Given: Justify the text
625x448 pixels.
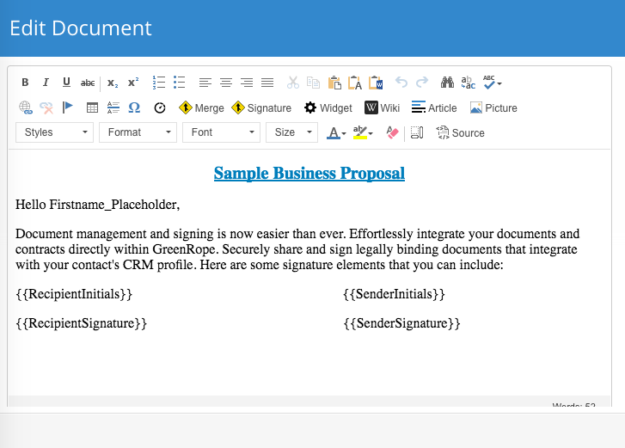Looking at the screenshot, I should tap(267, 83).
